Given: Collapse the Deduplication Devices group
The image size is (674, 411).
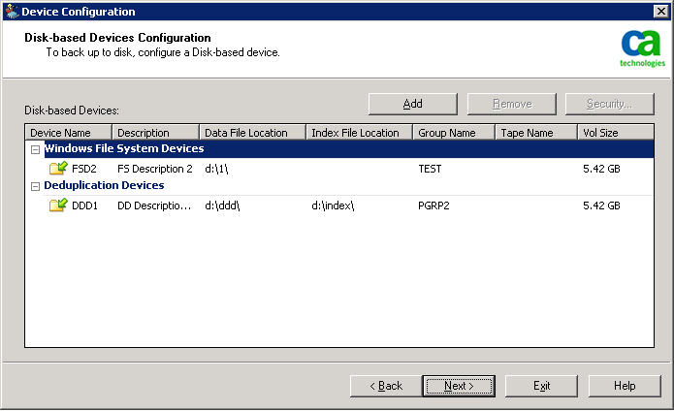Looking at the screenshot, I should [36, 185].
